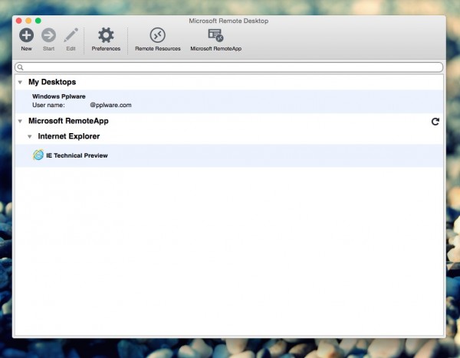Collapse the Microsoft RemoteApp section triangle
Viewport: 460px width, 358px height.
point(20,121)
